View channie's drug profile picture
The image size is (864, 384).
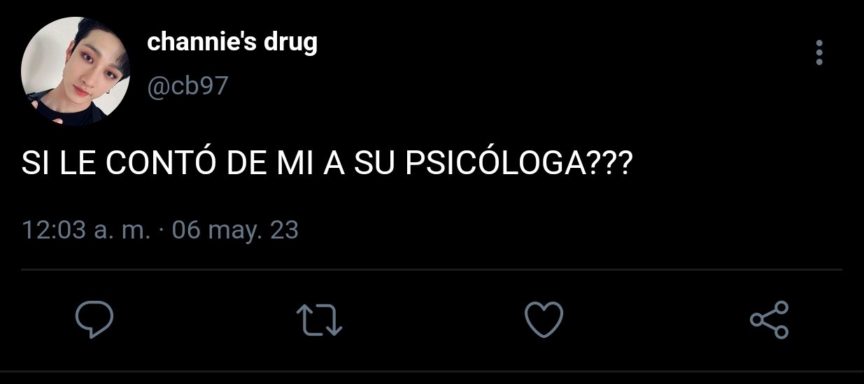pos(76,72)
